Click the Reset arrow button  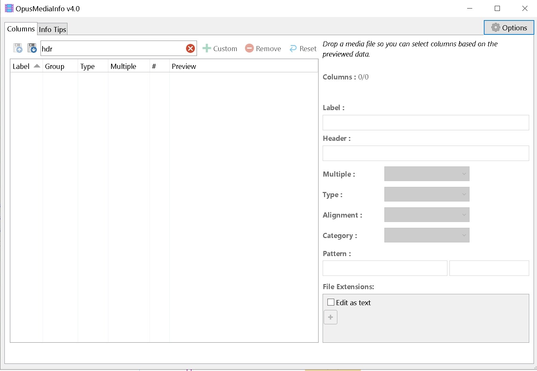click(303, 48)
